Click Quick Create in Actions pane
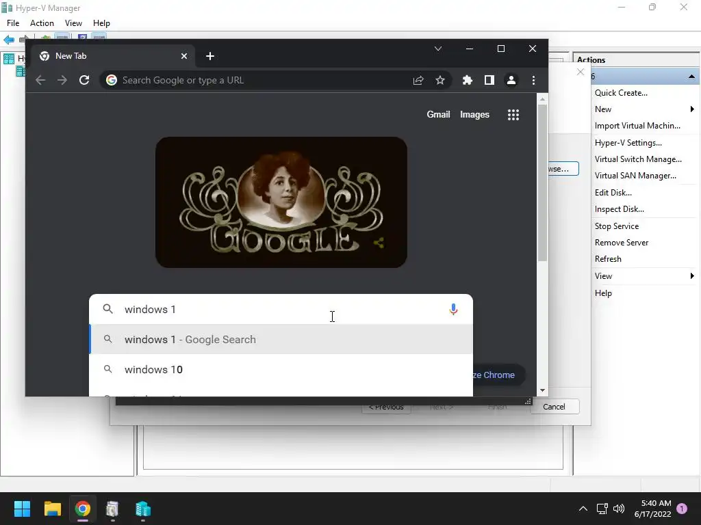Screen dimensions: 701x525 (x=621, y=93)
